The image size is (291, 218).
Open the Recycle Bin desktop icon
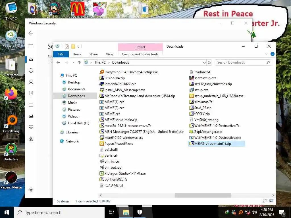11,39
